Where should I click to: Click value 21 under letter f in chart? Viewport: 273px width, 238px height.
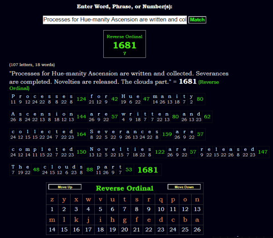(136, 230)
